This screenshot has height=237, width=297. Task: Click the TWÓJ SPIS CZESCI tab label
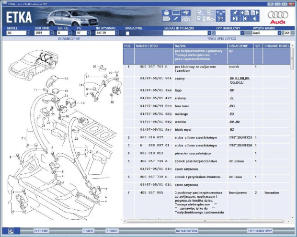221,39
